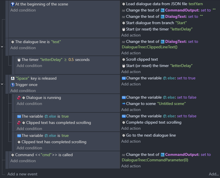Click the inverted icon beside Dialogue is running
Screen dimensions: 220x178
pyautogui.click(x=19, y=98)
